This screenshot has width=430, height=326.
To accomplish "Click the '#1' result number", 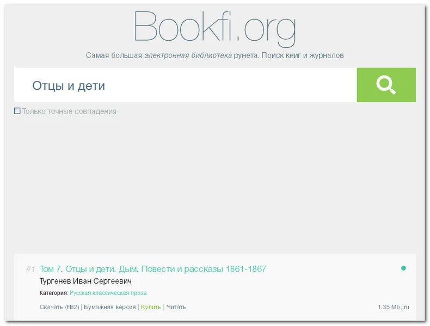I will point(30,269).
